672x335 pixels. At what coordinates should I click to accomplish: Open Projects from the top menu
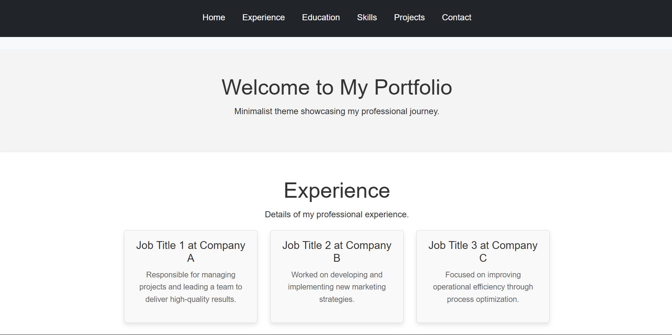point(409,17)
